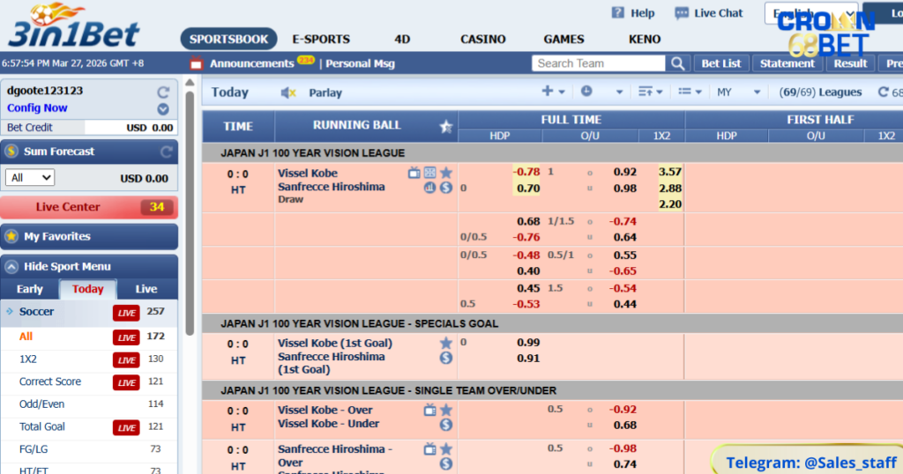903x474 pixels.
Task: Click the left panel vertical scrollbar
Action: click(190, 213)
